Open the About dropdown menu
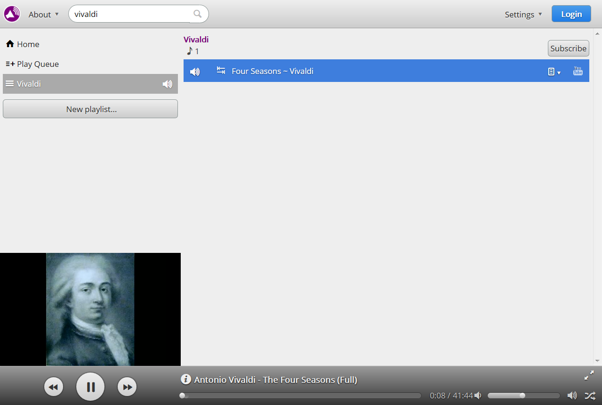This screenshot has width=602, height=405. (44, 14)
